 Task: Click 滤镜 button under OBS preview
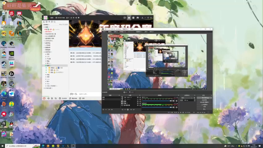tap(131, 92)
